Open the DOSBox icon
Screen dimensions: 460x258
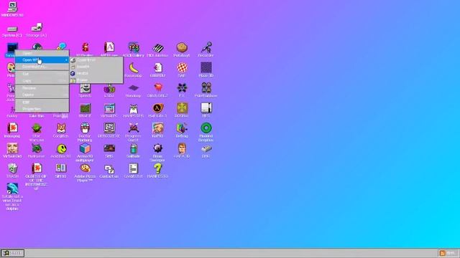182,110
